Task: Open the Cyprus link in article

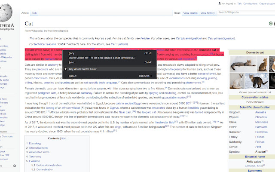Action: tap(114, 108)
